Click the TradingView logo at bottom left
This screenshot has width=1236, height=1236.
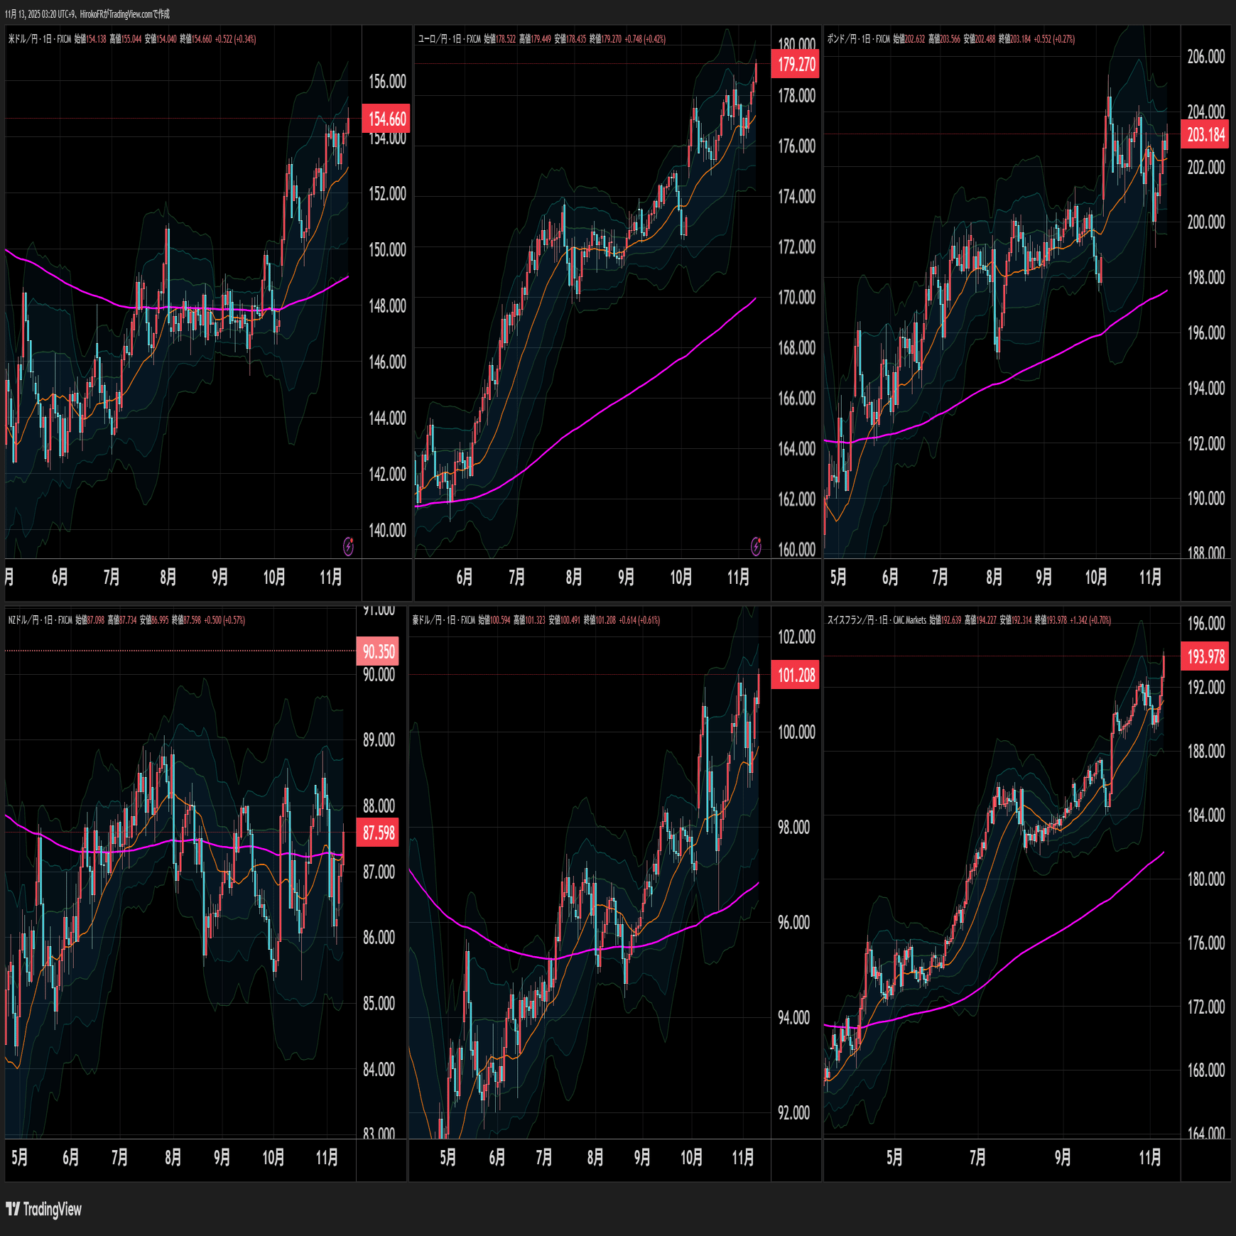43,1209
